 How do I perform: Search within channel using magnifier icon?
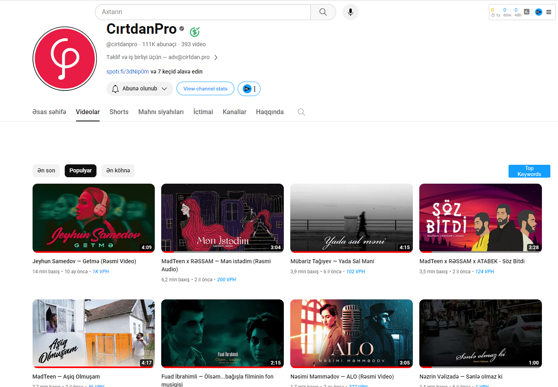point(301,112)
